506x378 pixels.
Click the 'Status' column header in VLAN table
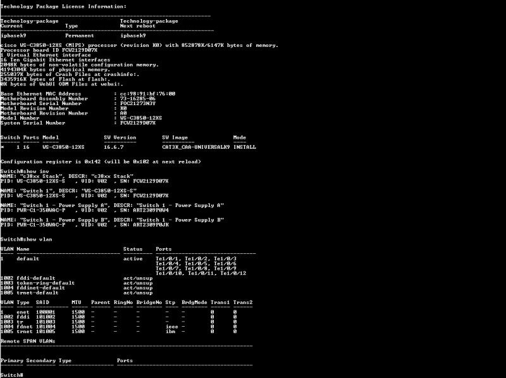[x=133, y=249]
